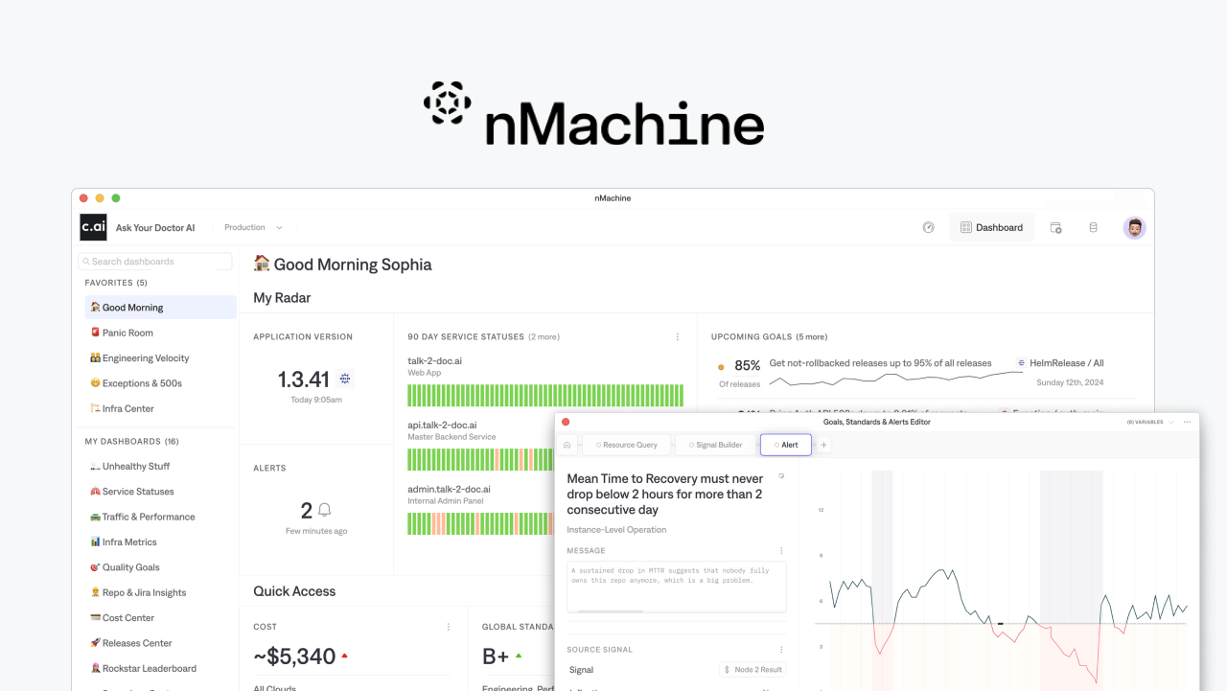The height and width of the screenshot is (691, 1227).
Task: Click edit note icon beside alert title
Action: click(781, 475)
